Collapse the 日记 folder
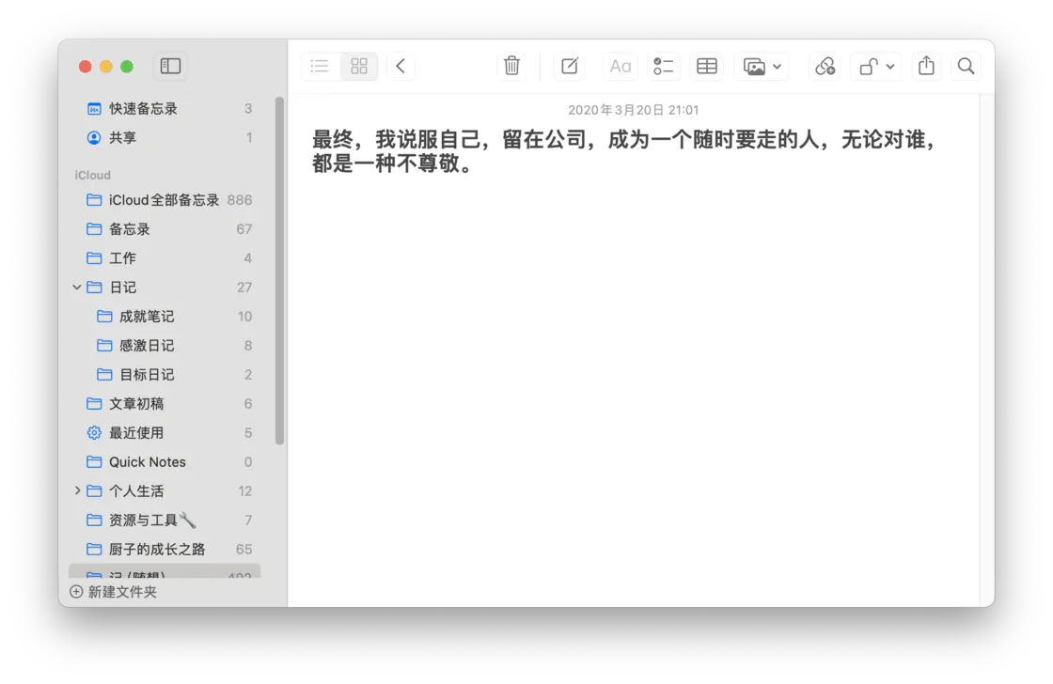Viewport: 1053px width, 684px height. 76,287
